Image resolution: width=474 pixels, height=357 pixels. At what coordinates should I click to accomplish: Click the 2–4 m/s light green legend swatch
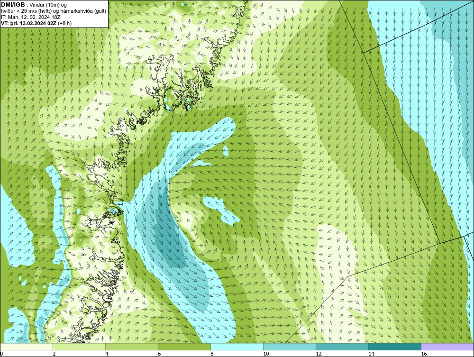pyautogui.click(x=79, y=347)
